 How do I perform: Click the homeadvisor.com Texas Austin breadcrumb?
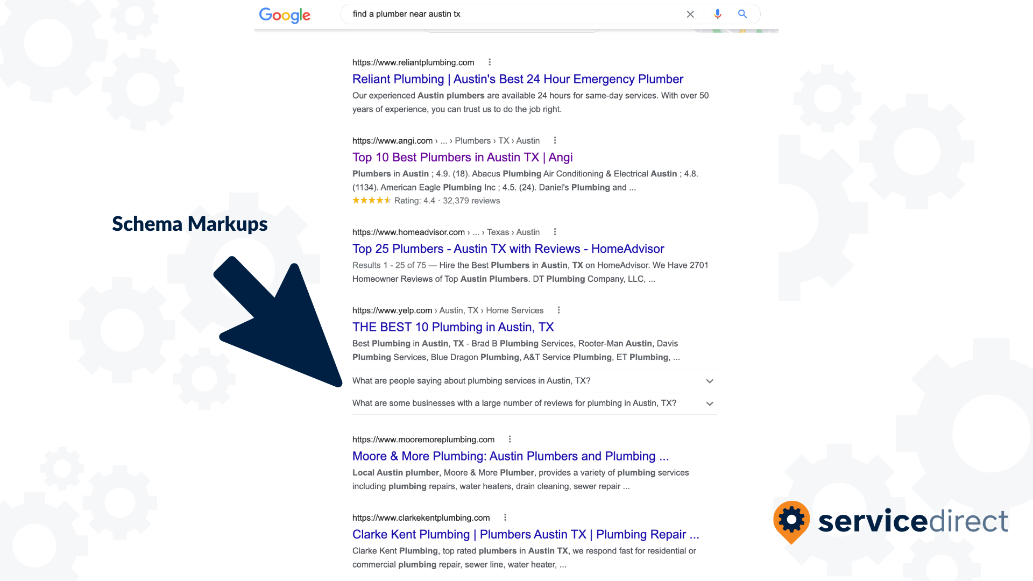(446, 232)
